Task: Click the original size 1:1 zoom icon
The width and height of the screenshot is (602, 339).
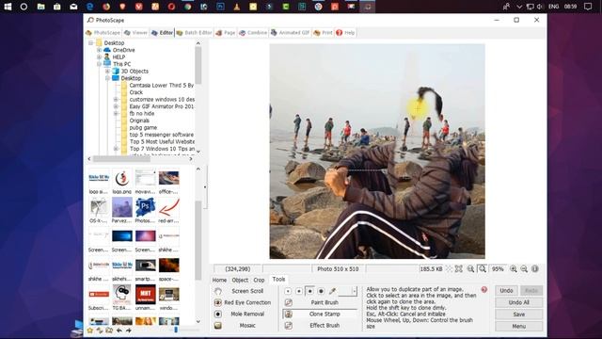Action: [x=470, y=269]
